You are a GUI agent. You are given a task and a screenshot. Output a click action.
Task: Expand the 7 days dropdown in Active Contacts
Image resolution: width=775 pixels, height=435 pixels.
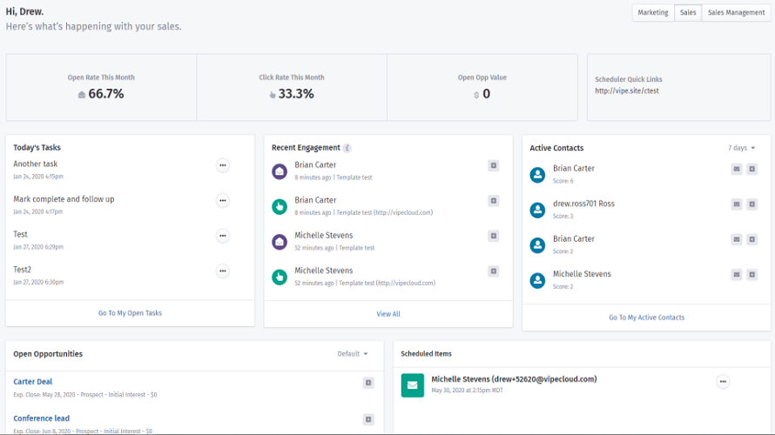[742, 148]
